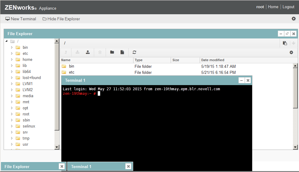Click the tree scrollbar down arrow
The height and width of the screenshot is (172, 299).
coord(57,147)
